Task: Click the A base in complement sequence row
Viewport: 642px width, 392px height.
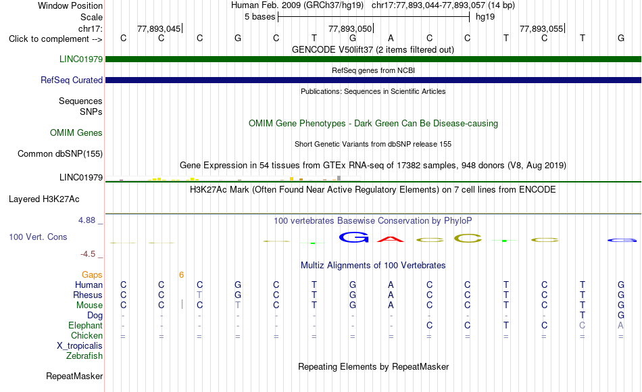Action: [x=391, y=38]
